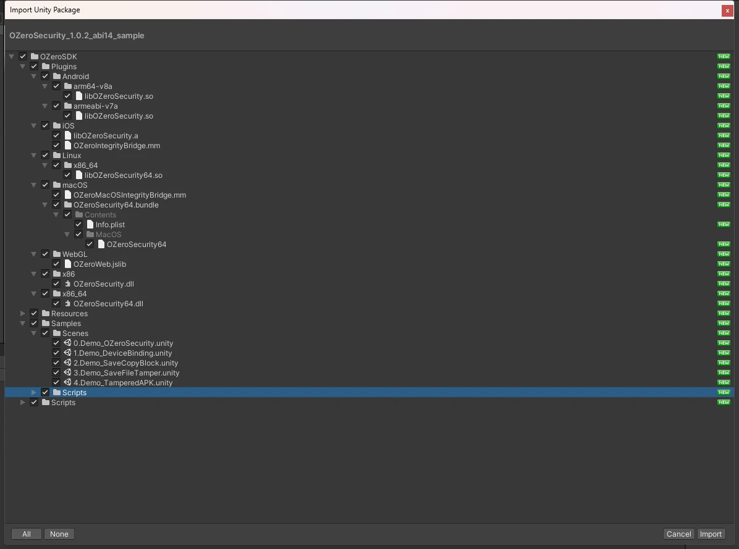Click the Scenes folder icon

(x=57, y=333)
